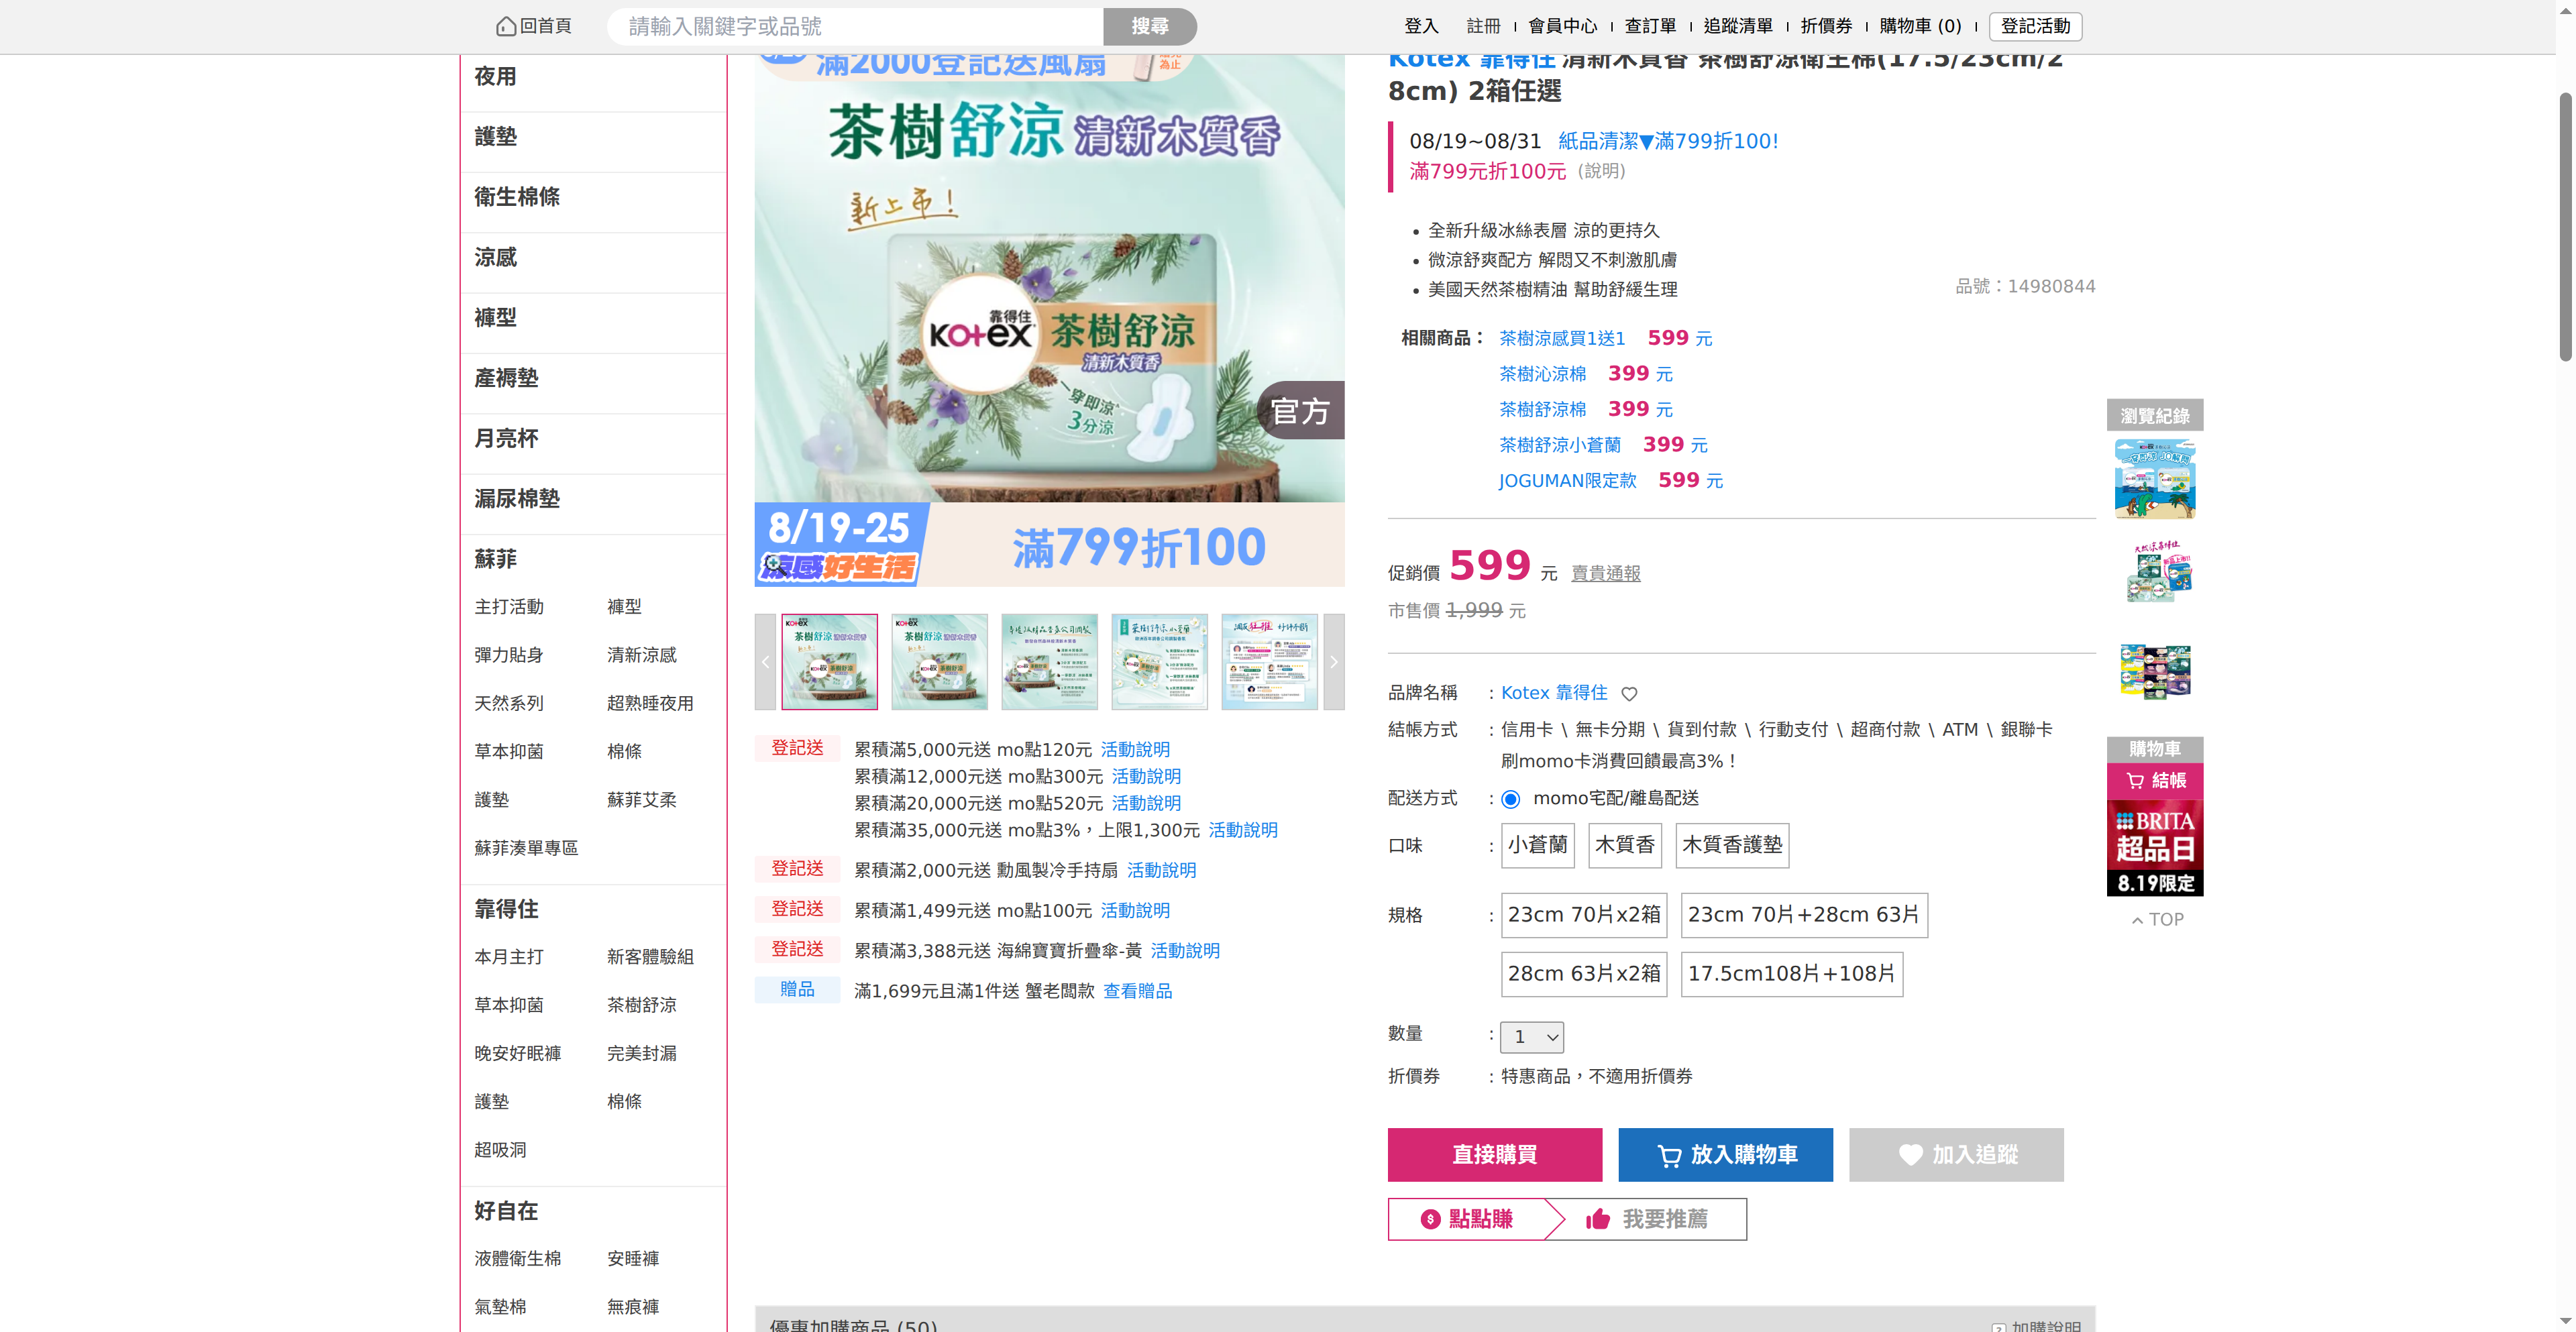The height and width of the screenshot is (1332, 2576).
Task: Open the 數量 quantity dropdown
Action: click(1531, 1037)
